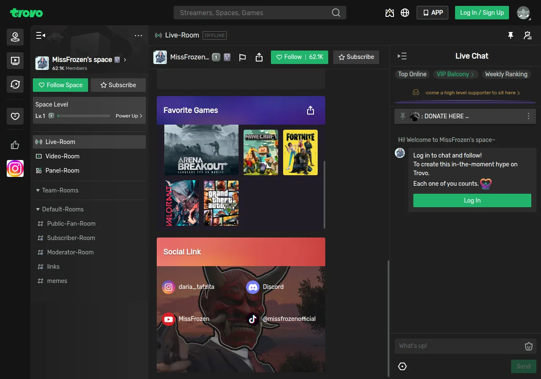Open the memes channel
541x379 pixels.
click(x=89, y=281)
